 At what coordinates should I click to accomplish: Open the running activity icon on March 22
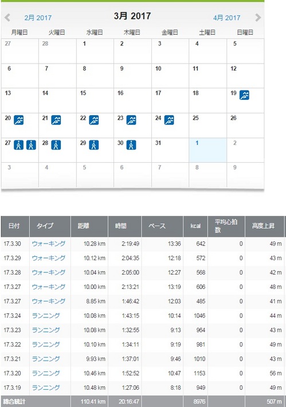(x=93, y=120)
